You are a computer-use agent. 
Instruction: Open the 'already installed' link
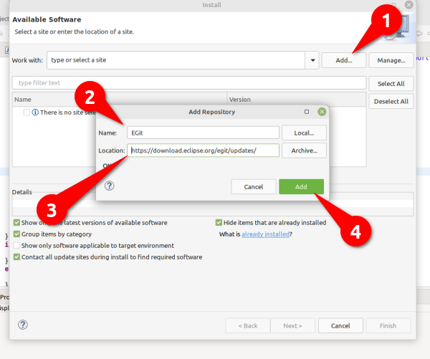click(x=265, y=234)
